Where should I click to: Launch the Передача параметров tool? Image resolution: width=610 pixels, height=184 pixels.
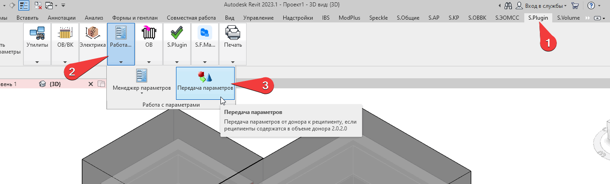(205, 83)
